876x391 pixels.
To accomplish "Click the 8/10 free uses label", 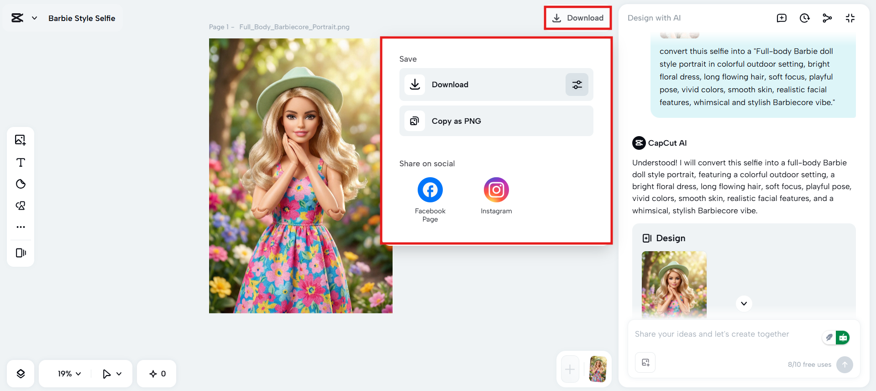I will coord(809,365).
